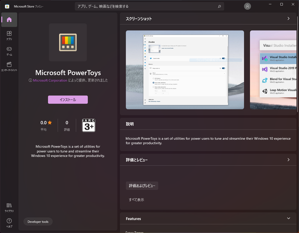The height and width of the screenshot is (233, 299).
Task: Click the Microsoft PowerToys app logo
Action: (x=68, y=42)
